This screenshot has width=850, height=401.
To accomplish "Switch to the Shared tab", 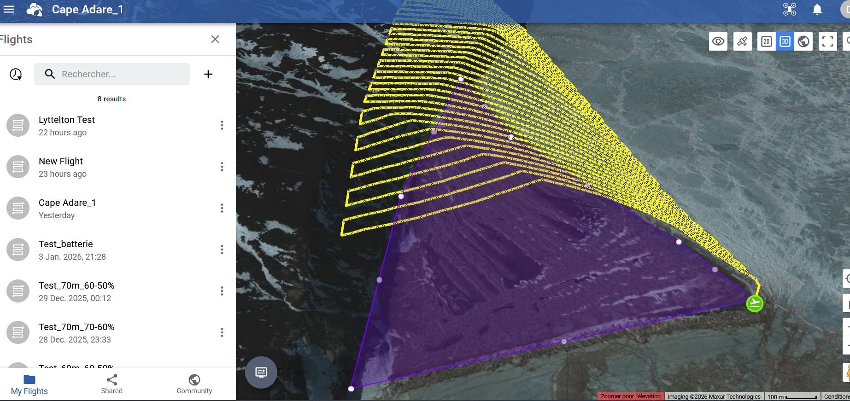I will coord(111,384).
